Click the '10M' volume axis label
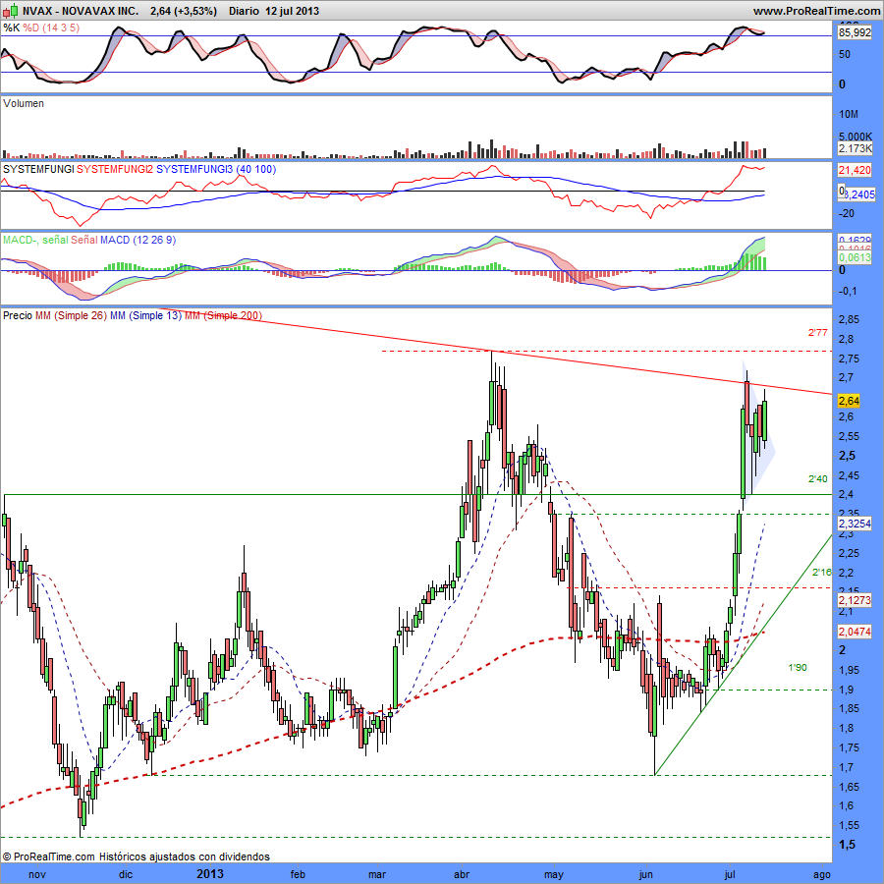884x884 pixels. [849, 115]
